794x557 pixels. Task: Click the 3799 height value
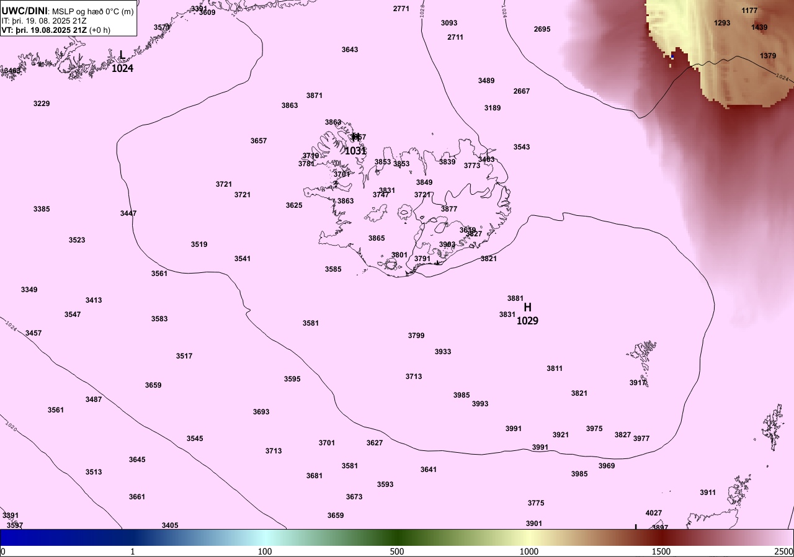416,336
